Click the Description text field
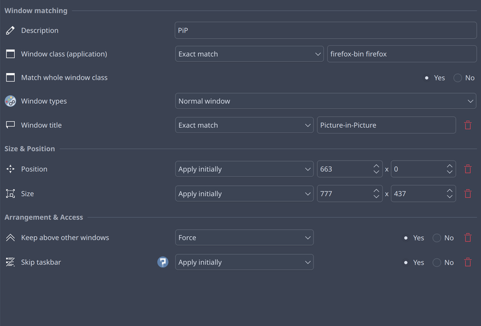This screenshot has height=326, width=481. pyautogui.click(x=325, y=30)
